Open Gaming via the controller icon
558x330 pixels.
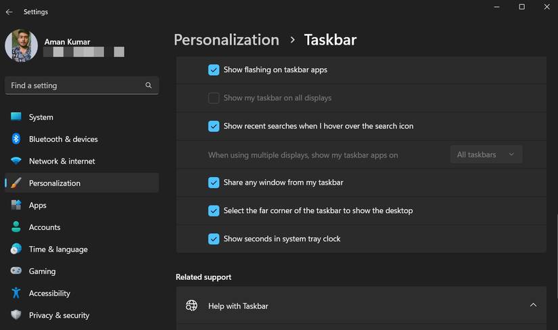16,271
